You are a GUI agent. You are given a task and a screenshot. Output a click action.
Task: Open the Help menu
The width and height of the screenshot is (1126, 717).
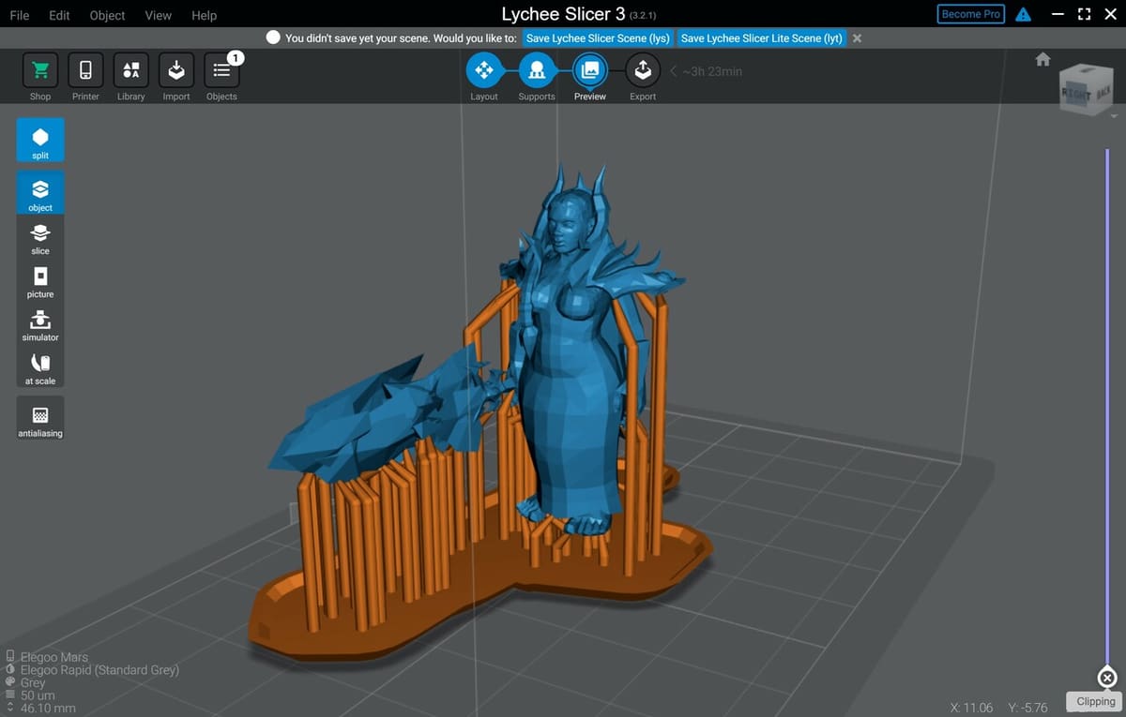pyautogui.click(x=204, y=15)
